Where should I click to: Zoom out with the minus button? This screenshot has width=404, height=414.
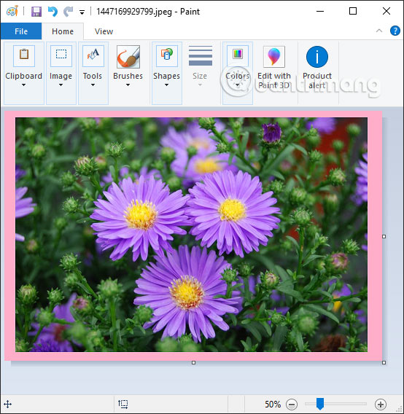click(x=292, y=405)
